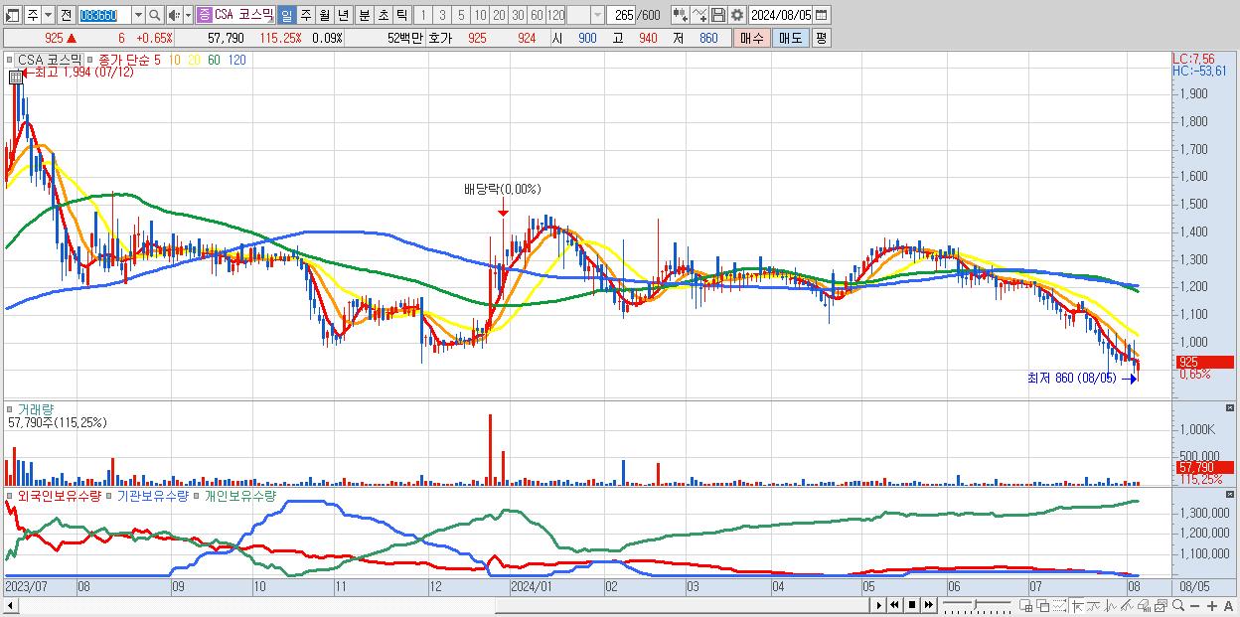Open the calendar date picker icon

821,15
